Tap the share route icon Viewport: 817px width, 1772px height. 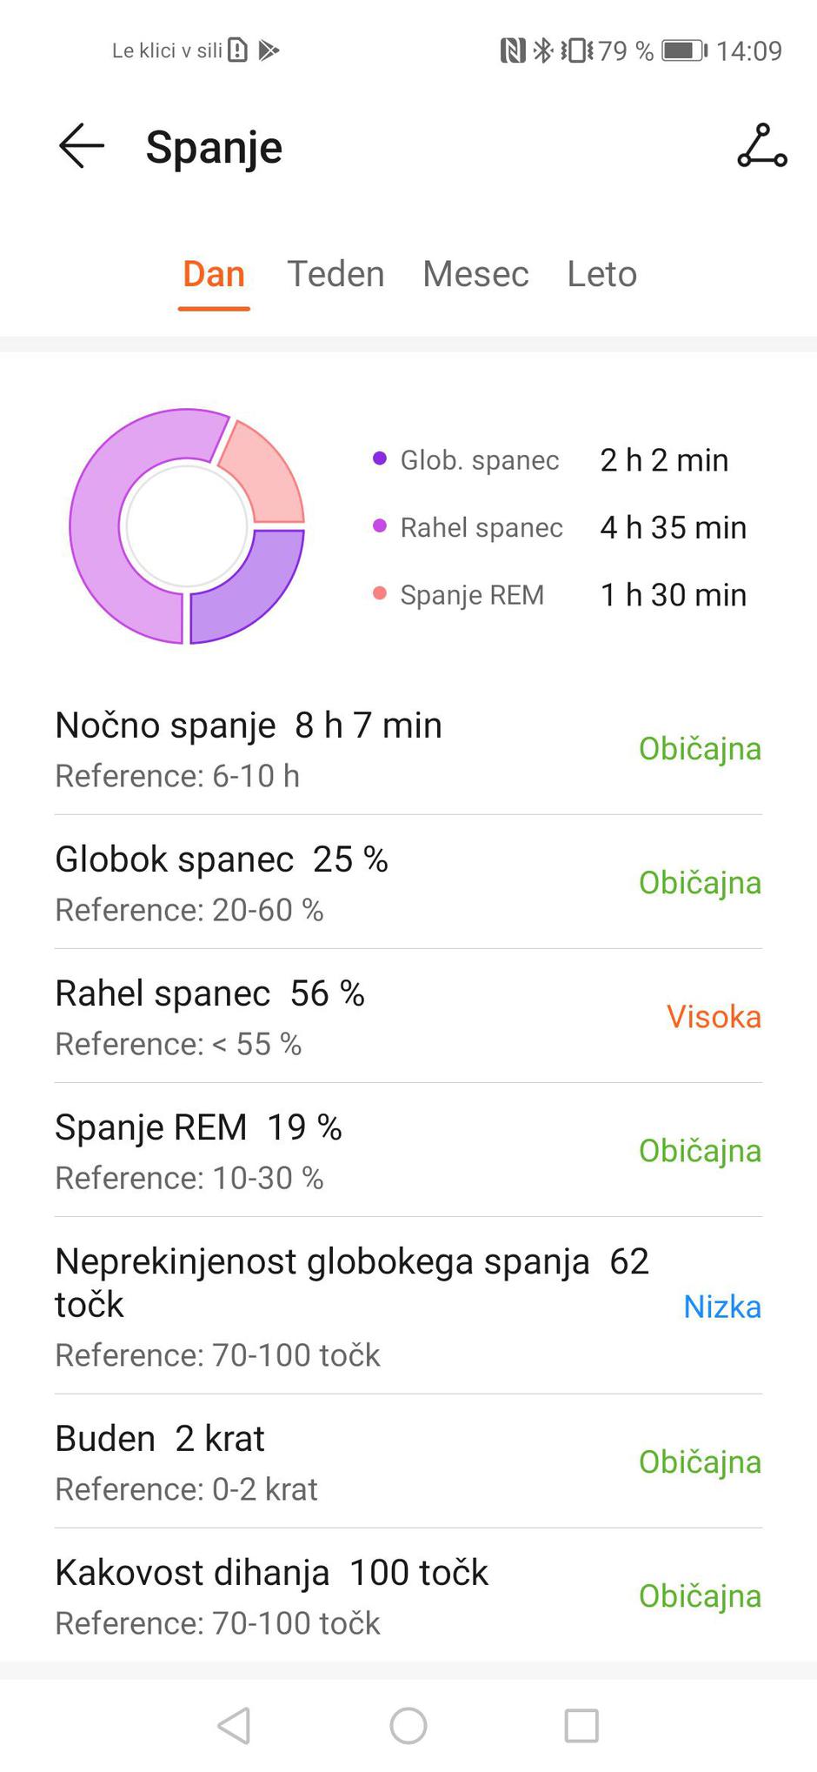[762, 146]
